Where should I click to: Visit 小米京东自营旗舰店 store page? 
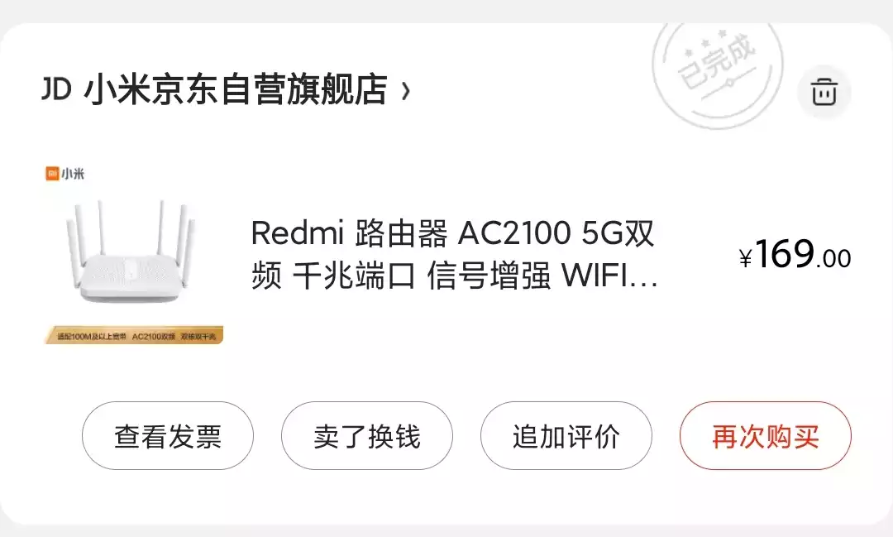[x=235, y=89]
